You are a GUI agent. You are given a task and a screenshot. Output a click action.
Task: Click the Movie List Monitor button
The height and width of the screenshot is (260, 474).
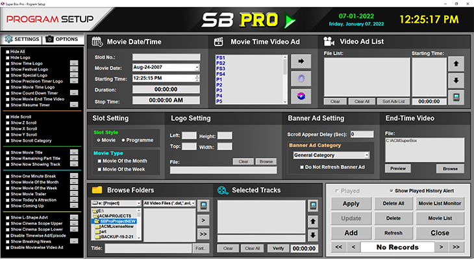[440, 204]
